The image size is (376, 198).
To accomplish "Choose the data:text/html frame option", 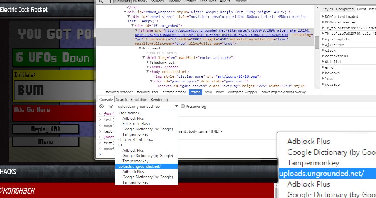I will click(135, 140).
